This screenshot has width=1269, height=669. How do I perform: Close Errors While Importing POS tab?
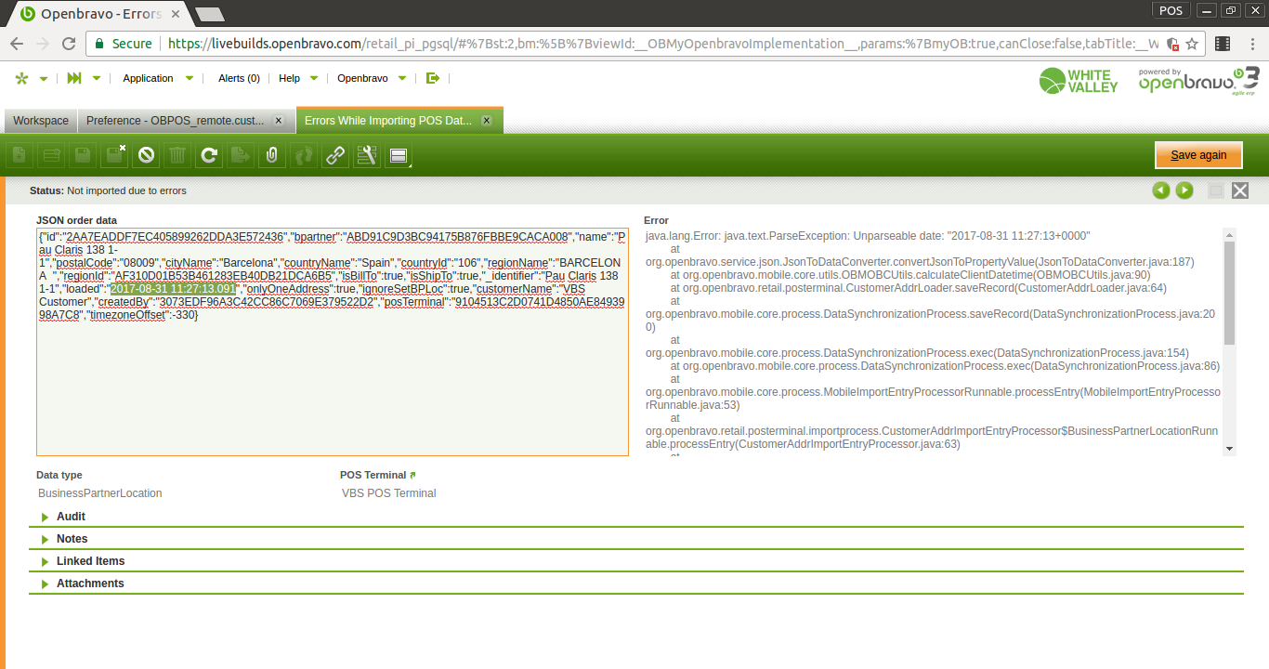click(x=487, y=121)
